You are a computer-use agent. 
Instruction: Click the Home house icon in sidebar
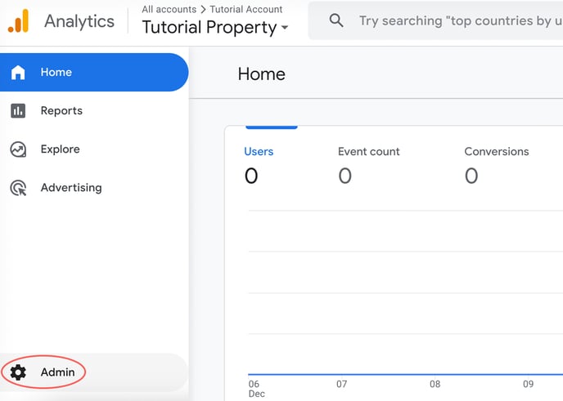pos(18,73)
